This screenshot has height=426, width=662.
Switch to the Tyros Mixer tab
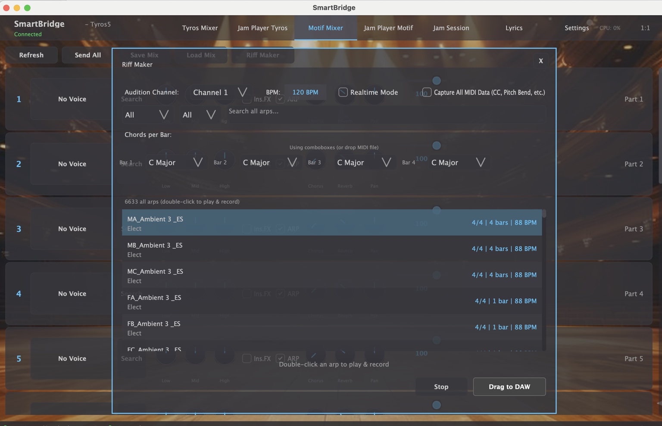(x=200, y=28)
